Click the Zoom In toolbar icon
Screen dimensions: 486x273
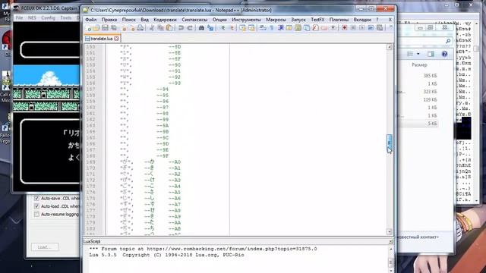222,28
